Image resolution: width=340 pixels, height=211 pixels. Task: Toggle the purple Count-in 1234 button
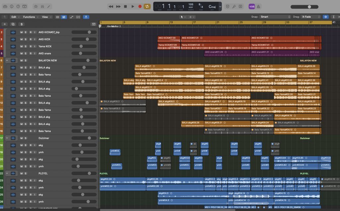pyautogui.click(x=252, y=6)
